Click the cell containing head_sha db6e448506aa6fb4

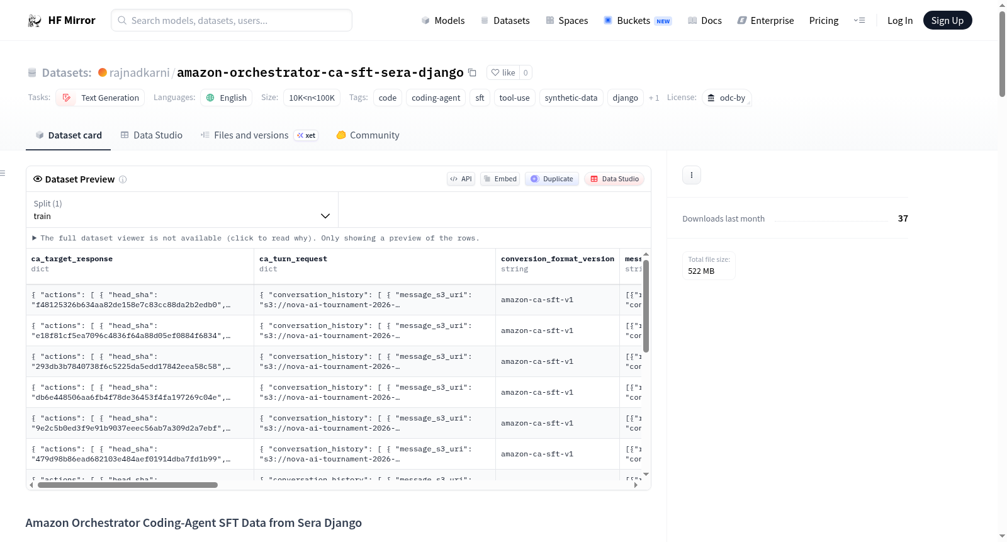[140, 392]
